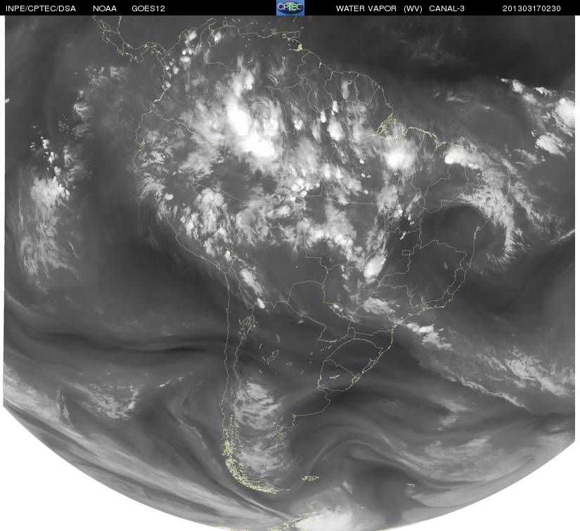Select the INPE/CPTEC/DSA header text
The image size is (580, 531).
41,8
